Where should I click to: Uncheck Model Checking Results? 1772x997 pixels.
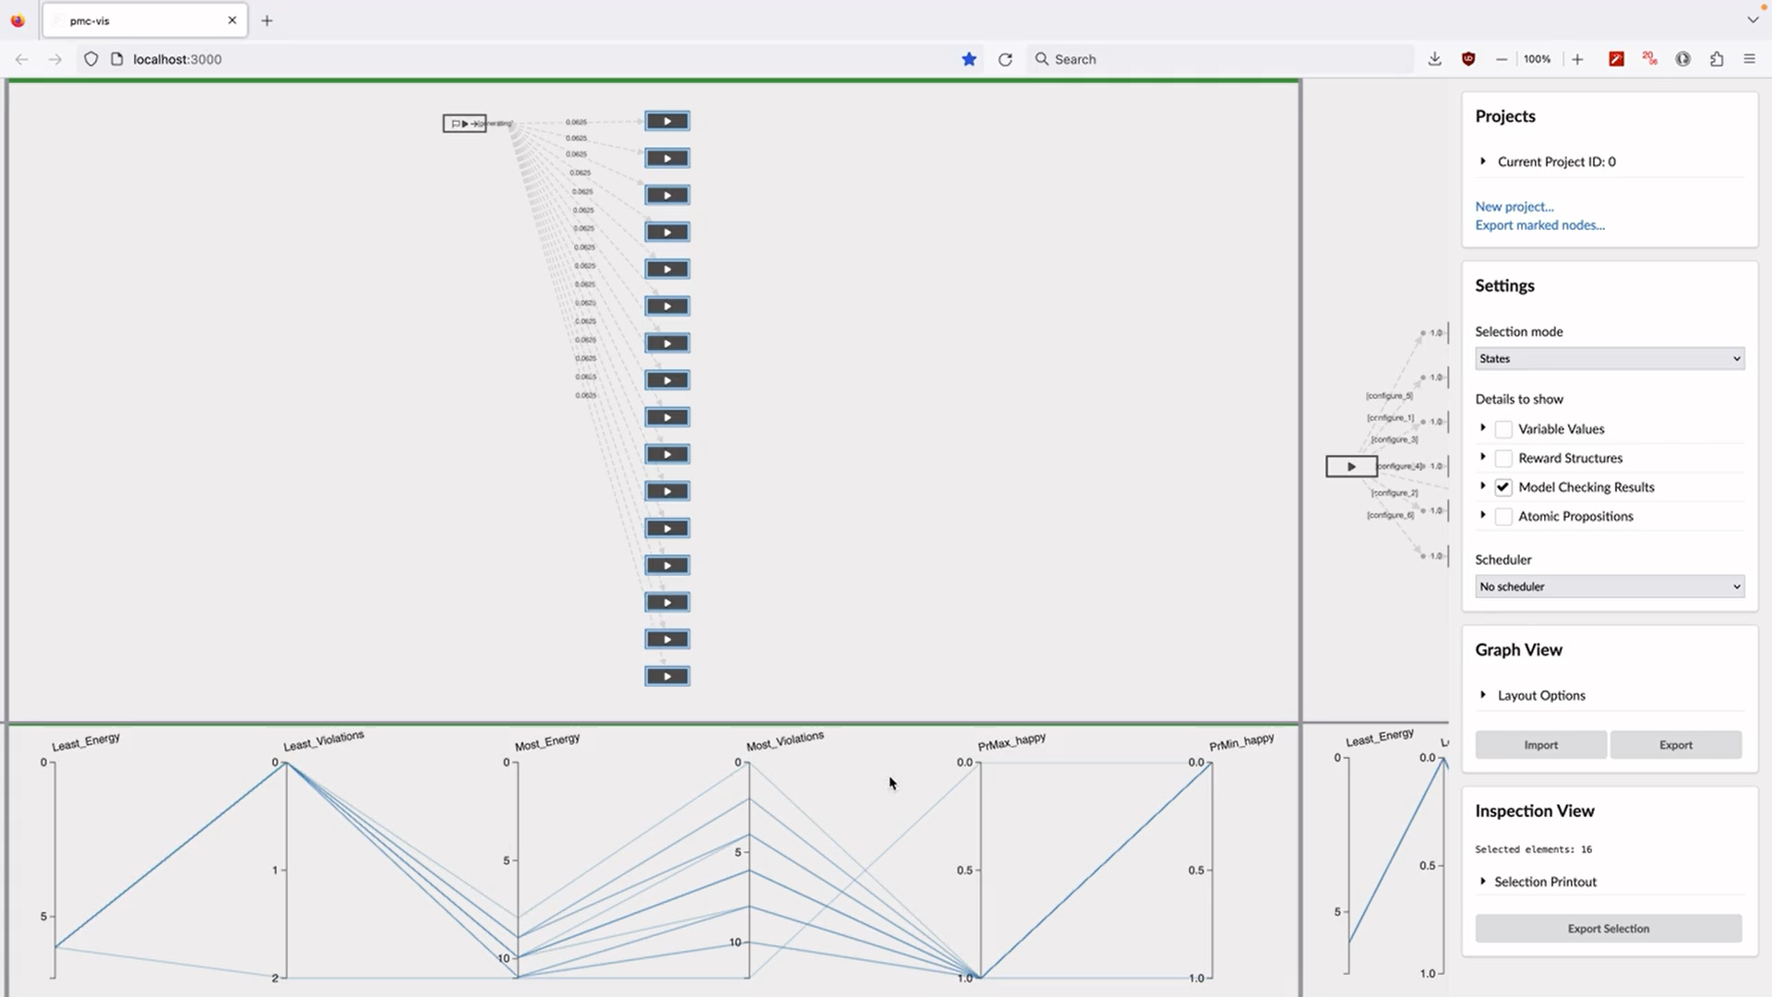click(x=1503, y=487)
